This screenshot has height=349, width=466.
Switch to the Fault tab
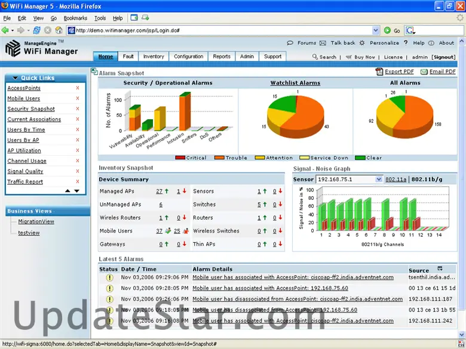128,57
